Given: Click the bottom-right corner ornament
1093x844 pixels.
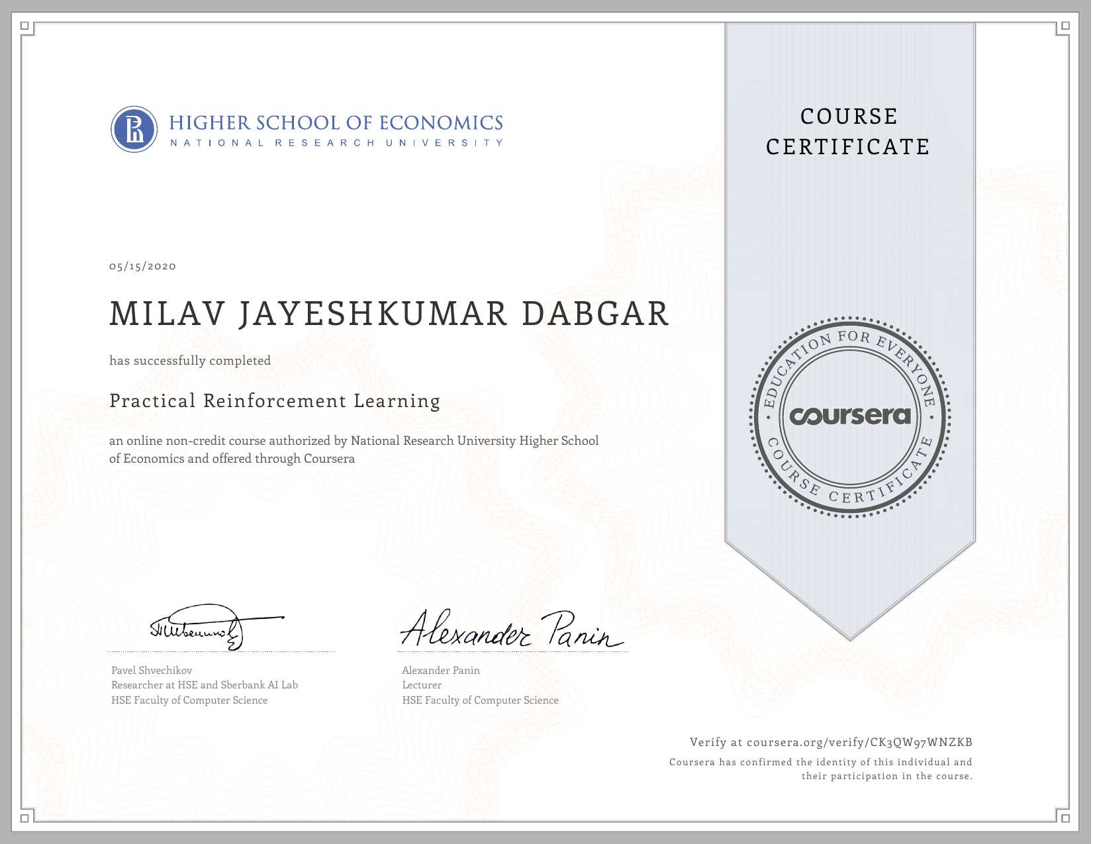Looking at the screenshot, I should click(1065, 818).
